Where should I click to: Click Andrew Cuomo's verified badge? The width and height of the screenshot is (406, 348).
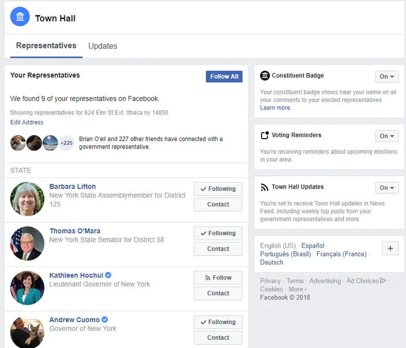click(x=105, y=320)
